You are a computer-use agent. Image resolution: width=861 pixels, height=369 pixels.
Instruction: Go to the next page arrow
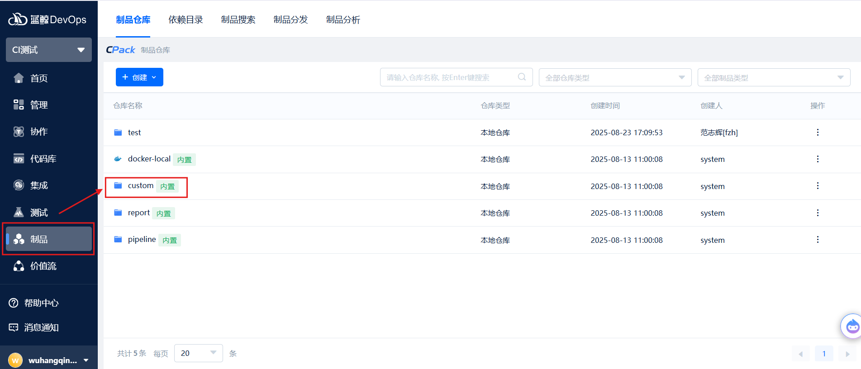847,354
